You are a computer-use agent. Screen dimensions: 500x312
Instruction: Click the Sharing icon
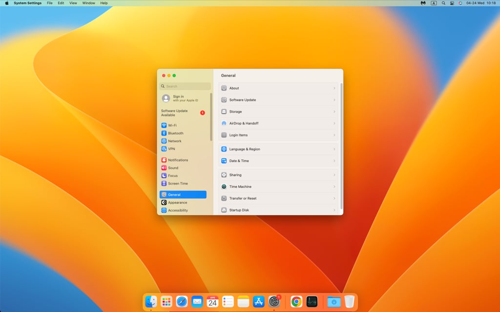[224, 175]
